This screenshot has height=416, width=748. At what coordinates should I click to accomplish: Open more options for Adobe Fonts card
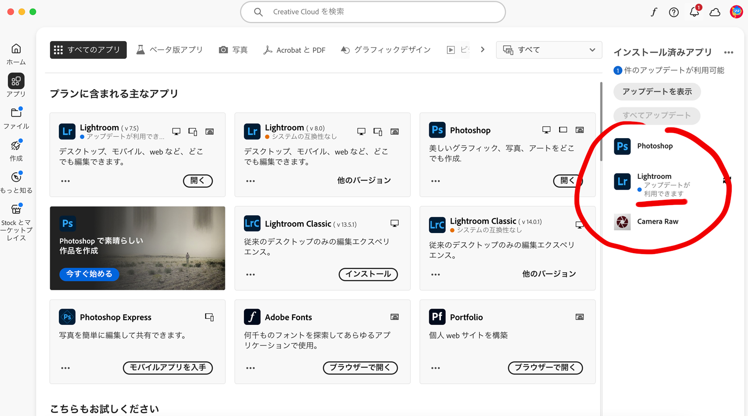(251, 368)
